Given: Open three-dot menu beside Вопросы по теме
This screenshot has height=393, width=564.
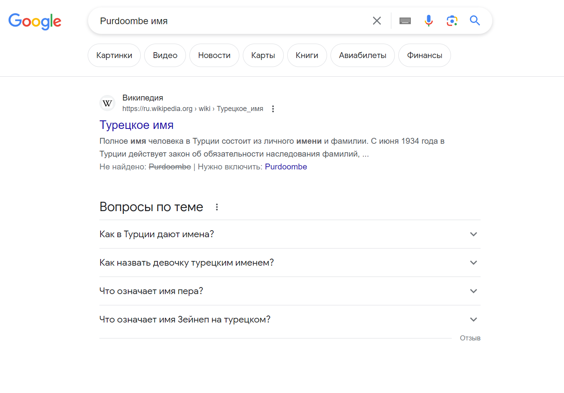Looking at the screenshot, I should coord(217,207).
